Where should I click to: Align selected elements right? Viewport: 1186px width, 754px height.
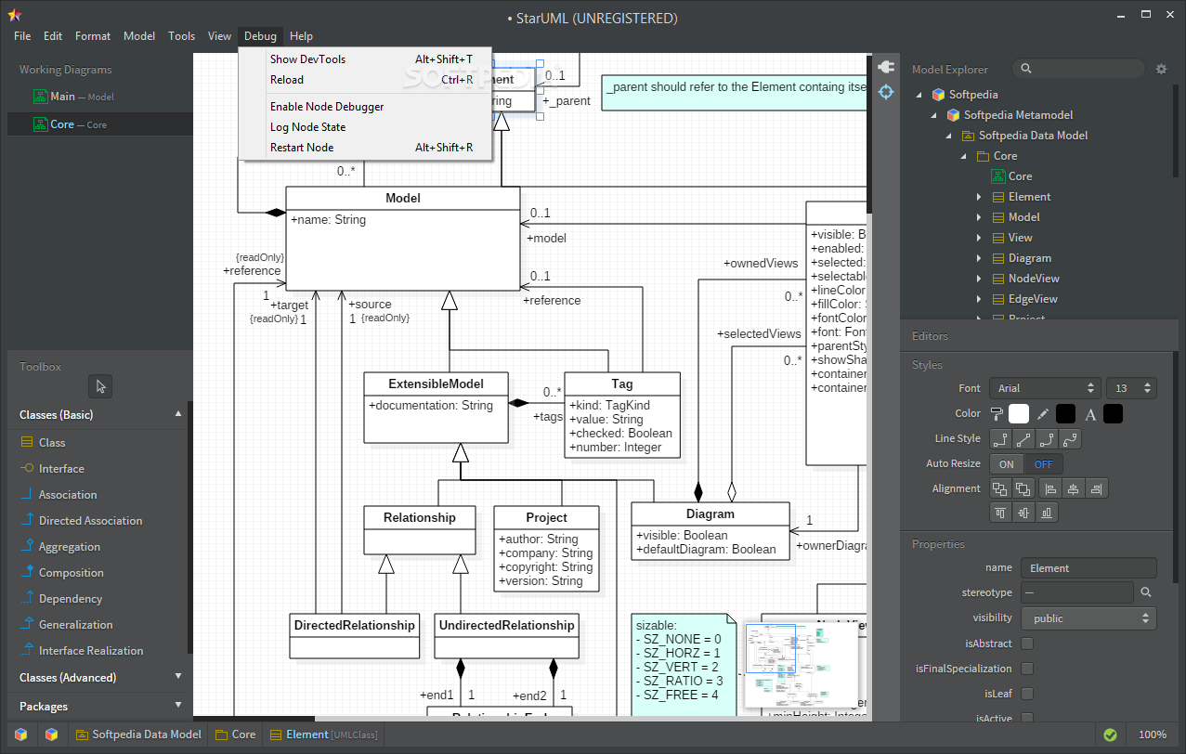[1097, 488]
